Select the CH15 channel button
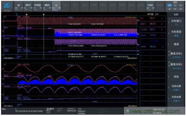 click(150, 6)
